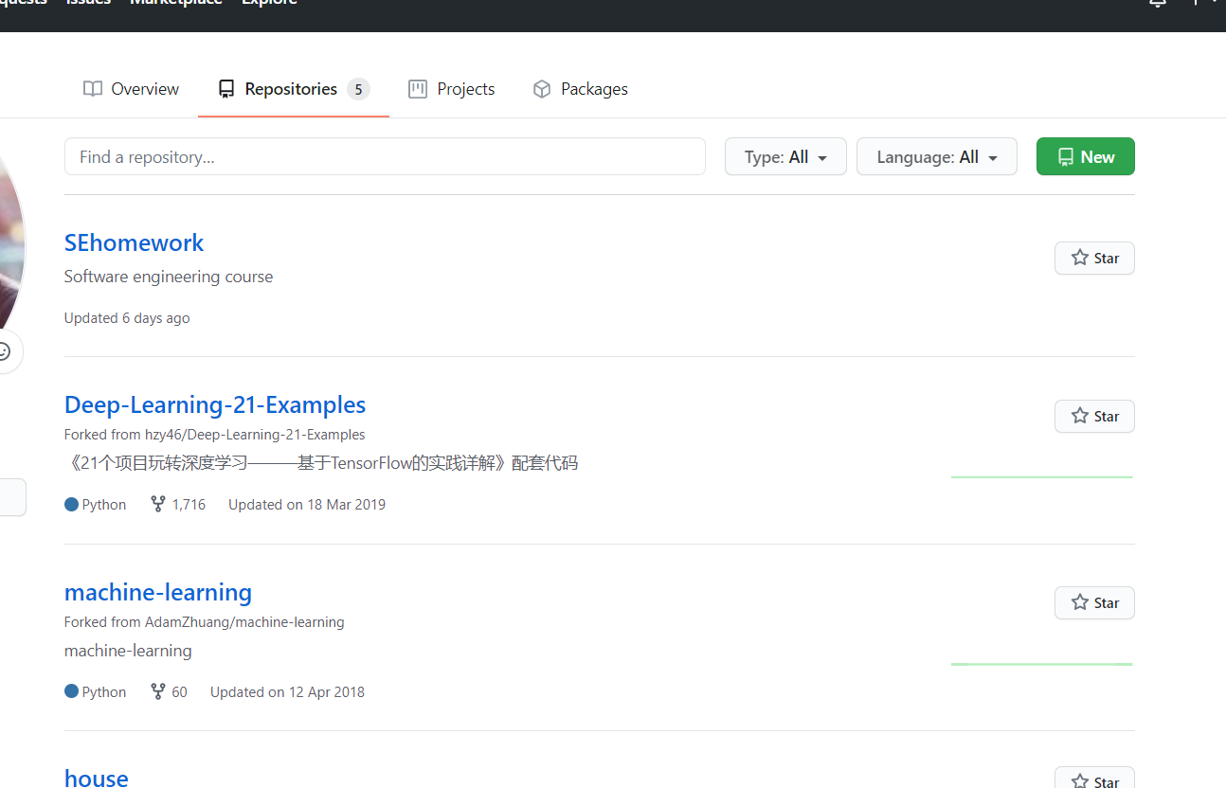Open the Language: All filter dropdown
Viewport: 1226px width, 788px height.
936,156
